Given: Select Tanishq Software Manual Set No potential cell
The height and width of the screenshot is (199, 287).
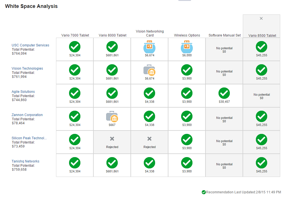Looking at the screenshot, I should [x=224, y=166].
